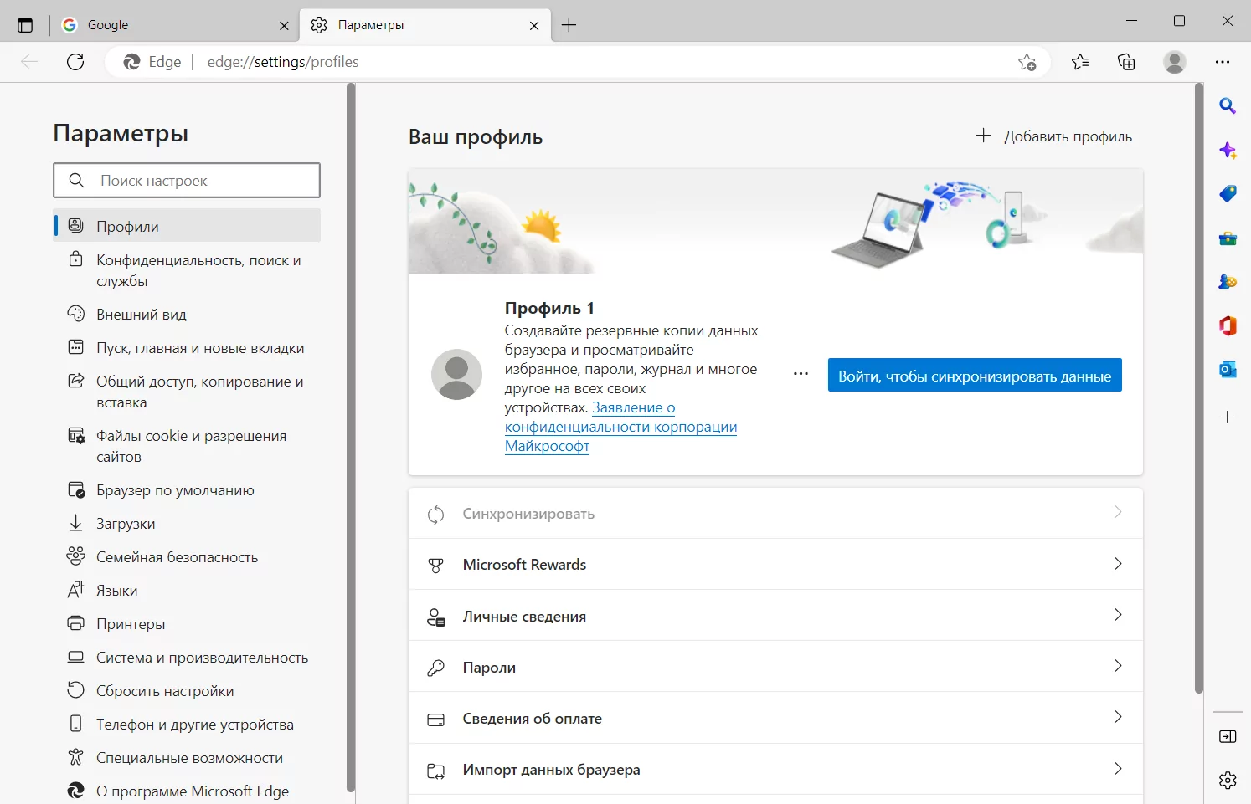Open the Collections icon
Image resolution: width=1251 pixels, height=804 pixels.
[x=1126, y=62]
